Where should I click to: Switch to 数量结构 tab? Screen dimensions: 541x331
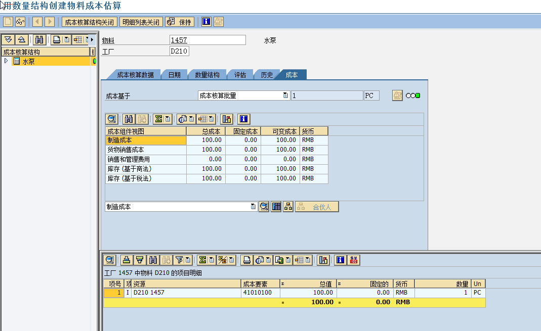(x=207, y=75)
